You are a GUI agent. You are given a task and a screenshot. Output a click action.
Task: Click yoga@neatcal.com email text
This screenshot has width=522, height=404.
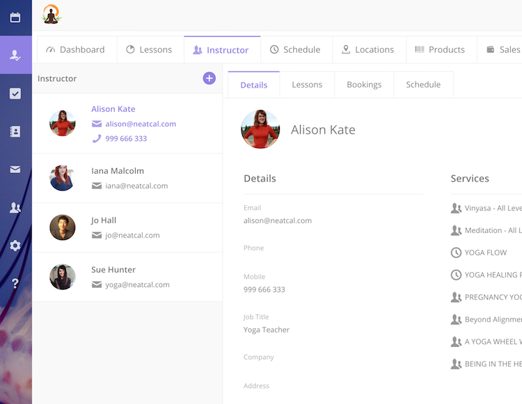pyautogui.click(x=137, y=284)
